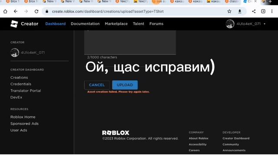Viewport: 278px width, 156px height.
Task: Open DevEx in the sidebar
Action: point(16,97)
